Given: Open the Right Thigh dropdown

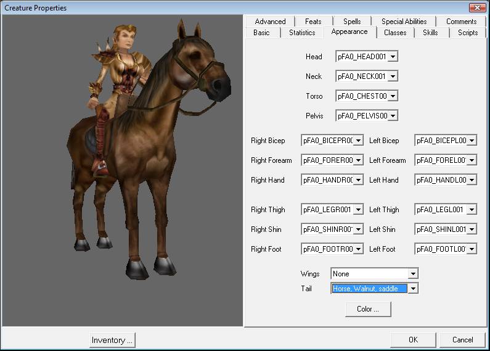Looking at the screenshot, I should tap(359, 210).
